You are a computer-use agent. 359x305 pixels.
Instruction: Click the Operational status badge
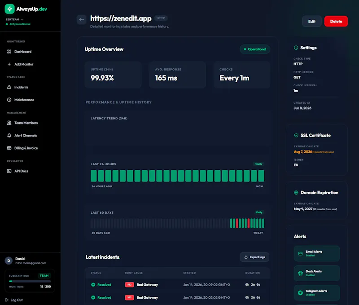[255, 49]
